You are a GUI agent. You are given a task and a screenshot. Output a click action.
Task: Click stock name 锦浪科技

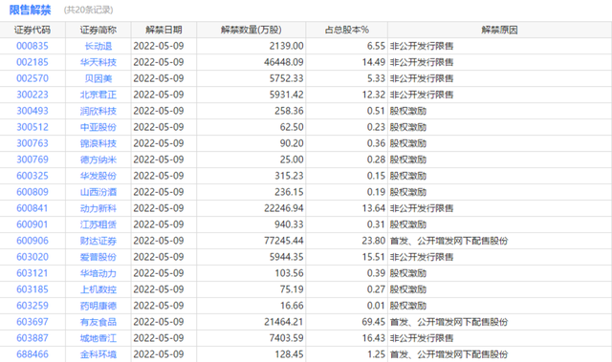pyautogui.click(x=98, y=143)
